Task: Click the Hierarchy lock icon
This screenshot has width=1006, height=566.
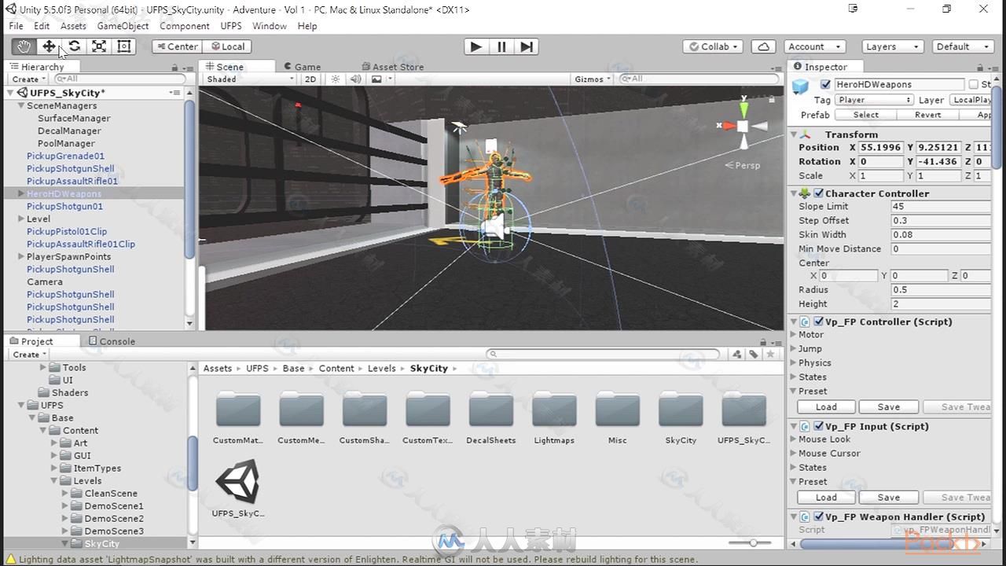Action: pos(174,68)
